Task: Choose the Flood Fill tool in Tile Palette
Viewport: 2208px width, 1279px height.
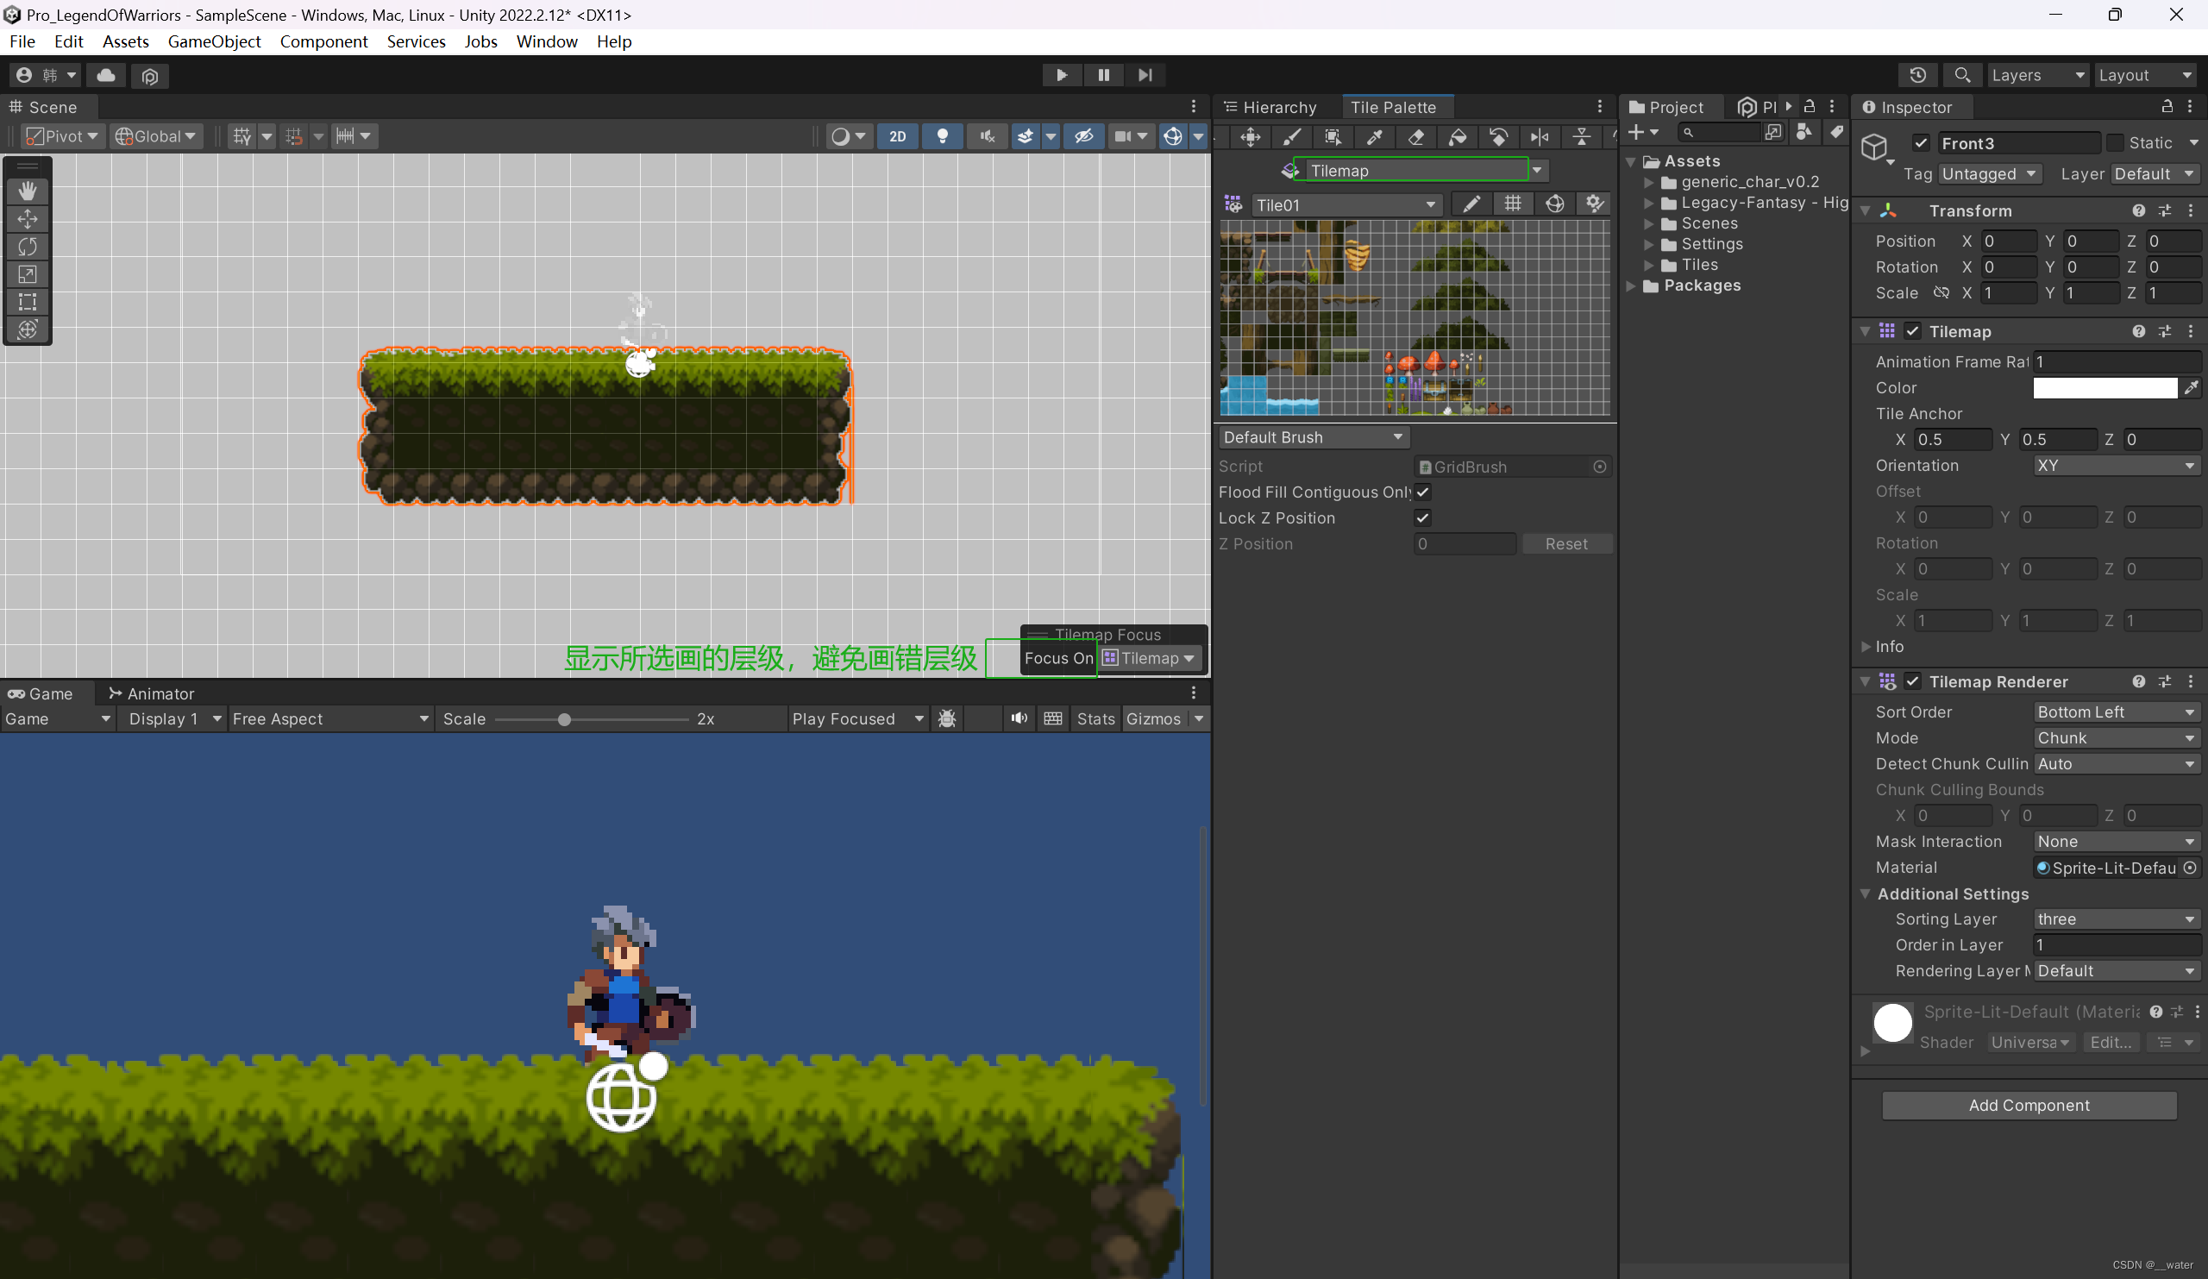Action: click(x=1457, y=136)
